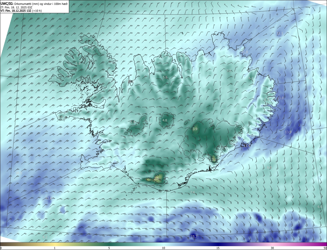327x250 pixels.
Task: Click the 13.4 value label on the southeast coast
Action: (247, 146)
